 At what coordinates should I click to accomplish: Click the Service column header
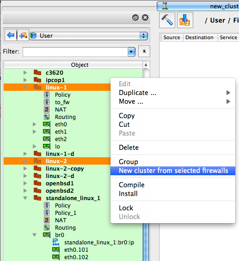(228, 37)
